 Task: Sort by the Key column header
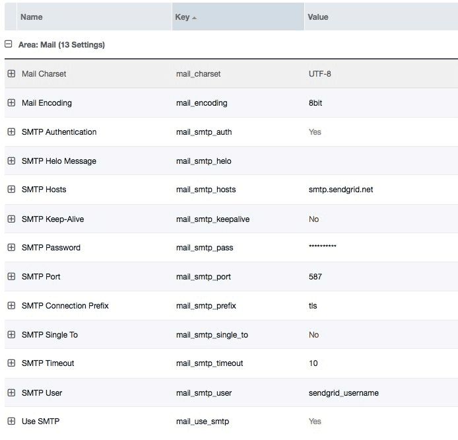[x=182, y=17]
